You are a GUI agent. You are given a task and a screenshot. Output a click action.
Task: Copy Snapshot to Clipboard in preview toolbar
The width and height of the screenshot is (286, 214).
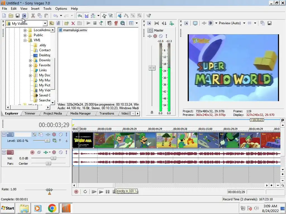[x=263, y=23]
